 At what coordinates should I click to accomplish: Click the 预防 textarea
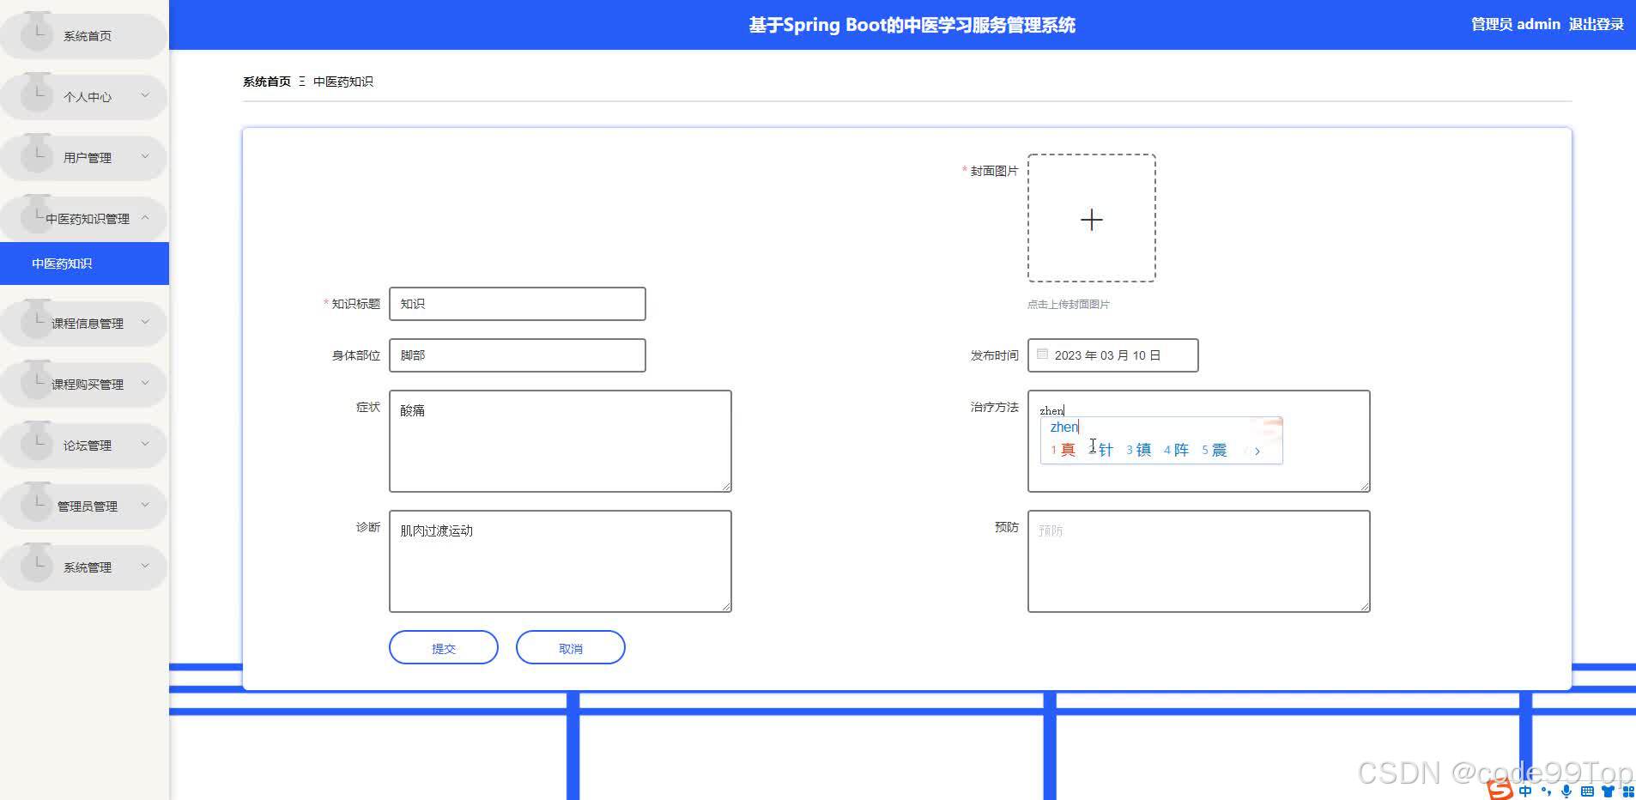coord(1199,561)
